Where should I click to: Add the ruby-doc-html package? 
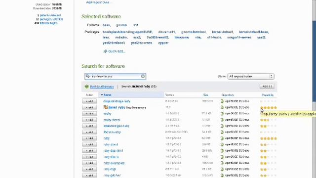click(89, 151)
